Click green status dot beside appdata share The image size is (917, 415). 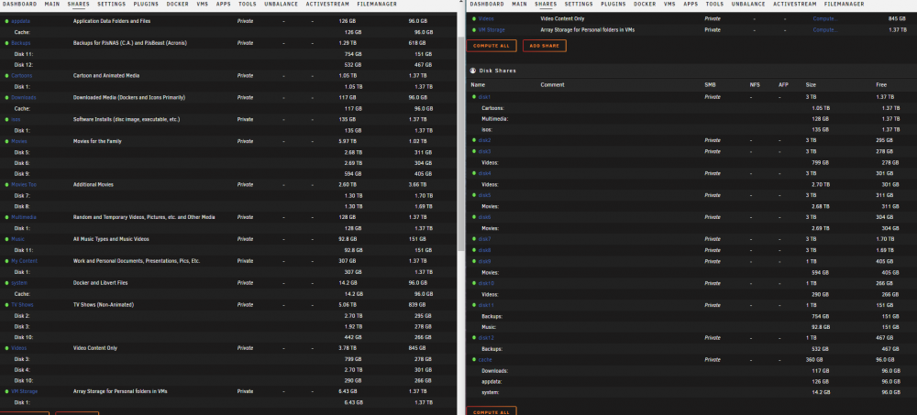[6, 21]
